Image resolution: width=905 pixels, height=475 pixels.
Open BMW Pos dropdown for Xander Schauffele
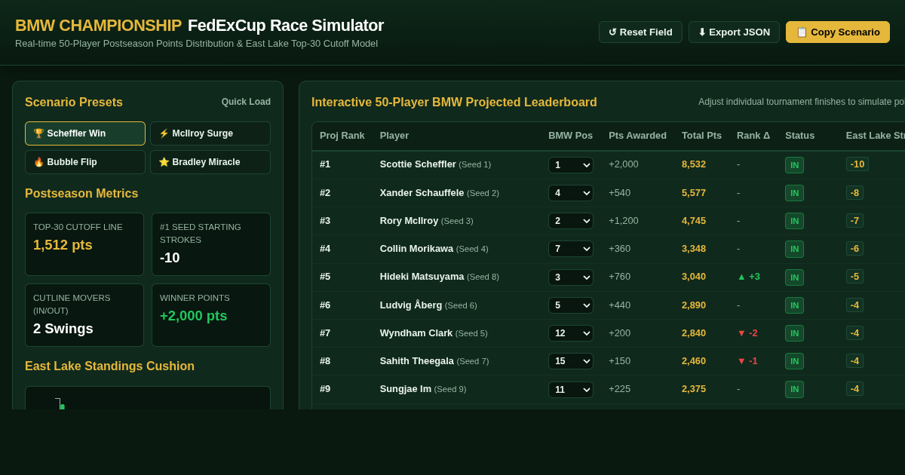coord(571,193)
